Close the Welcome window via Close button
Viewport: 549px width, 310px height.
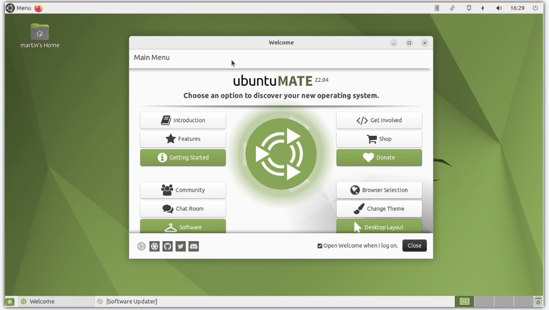click(414, 245)
